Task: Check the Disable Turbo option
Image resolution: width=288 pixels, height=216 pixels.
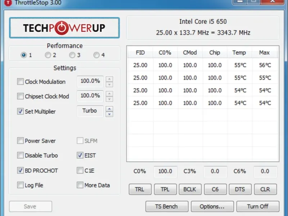Action: (21, 156)
